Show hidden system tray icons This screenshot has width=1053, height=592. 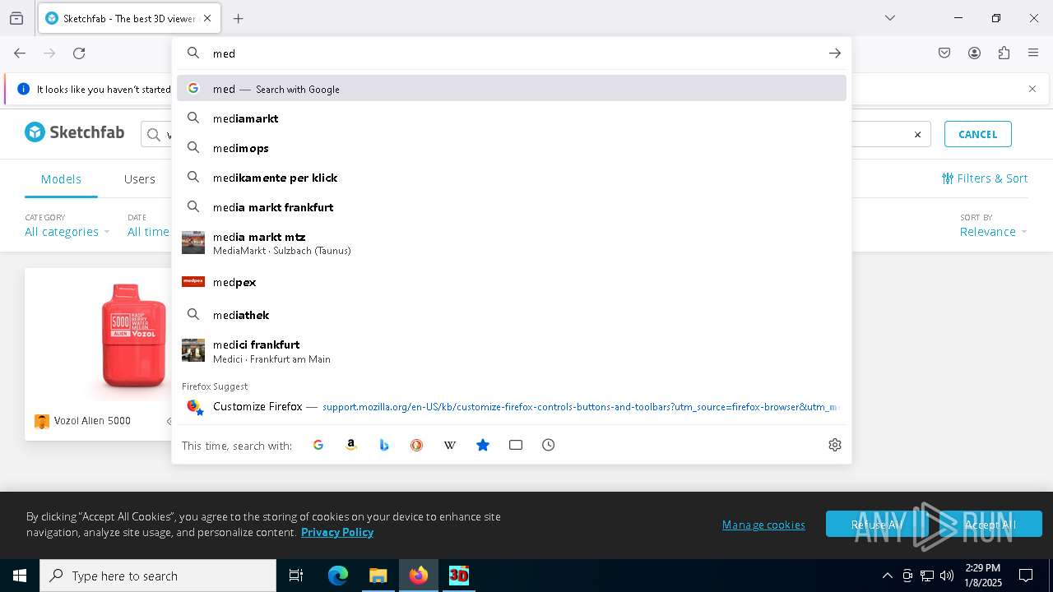pyautogui.click(x=887, y=576)
